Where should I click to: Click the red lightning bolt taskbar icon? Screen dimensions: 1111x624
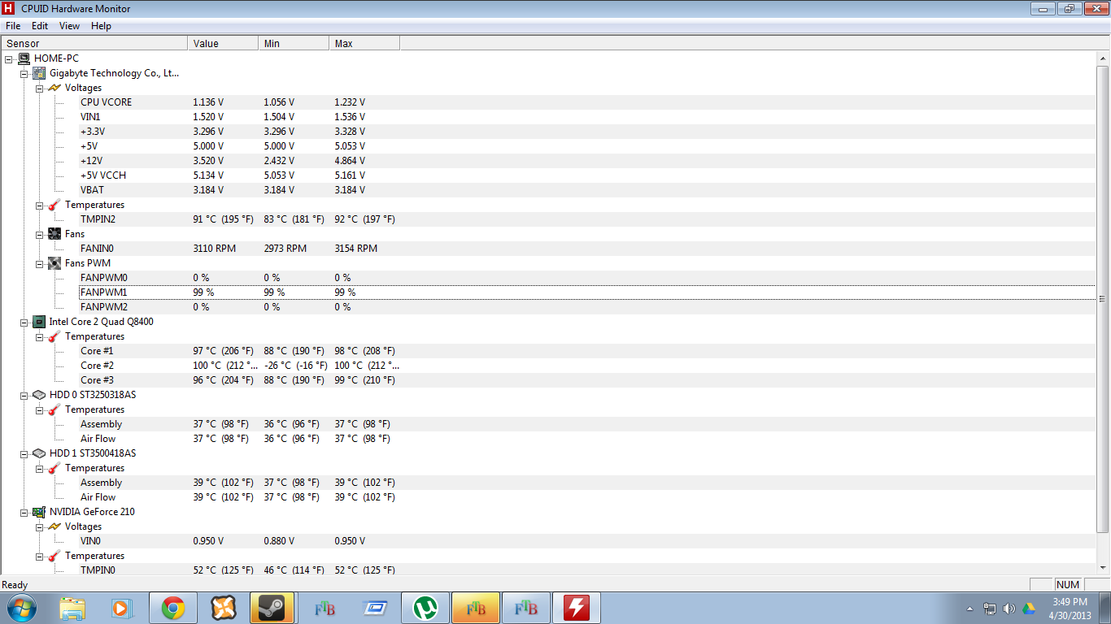pyautogui.click(x=576, y=608)
